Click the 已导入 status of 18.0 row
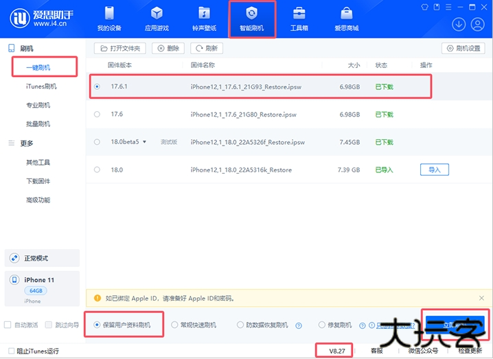This screenshot has width=493, height=359. 384,170
